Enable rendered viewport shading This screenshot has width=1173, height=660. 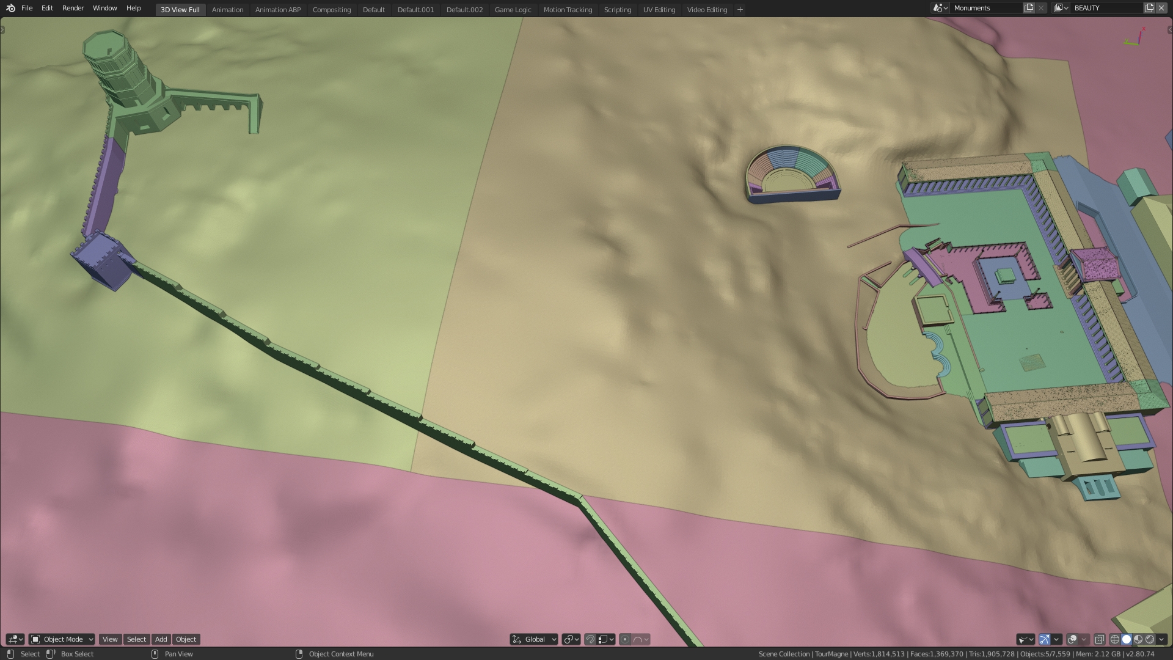click(x=1150, y=639)
